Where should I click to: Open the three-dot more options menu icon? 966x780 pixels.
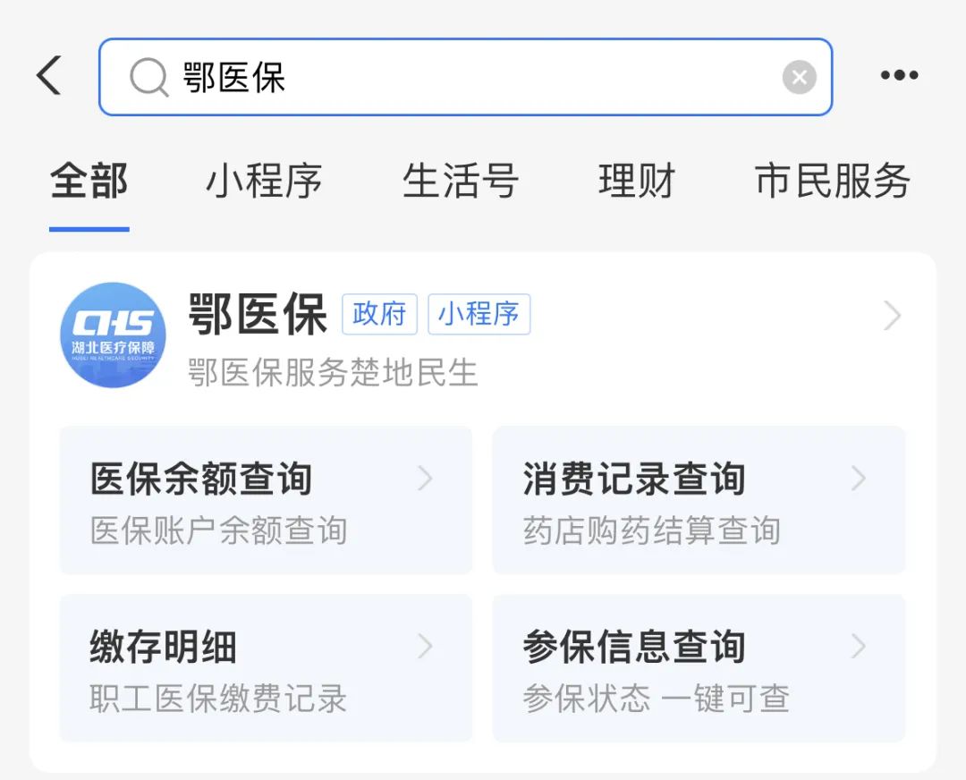click(x=899, y=76)
